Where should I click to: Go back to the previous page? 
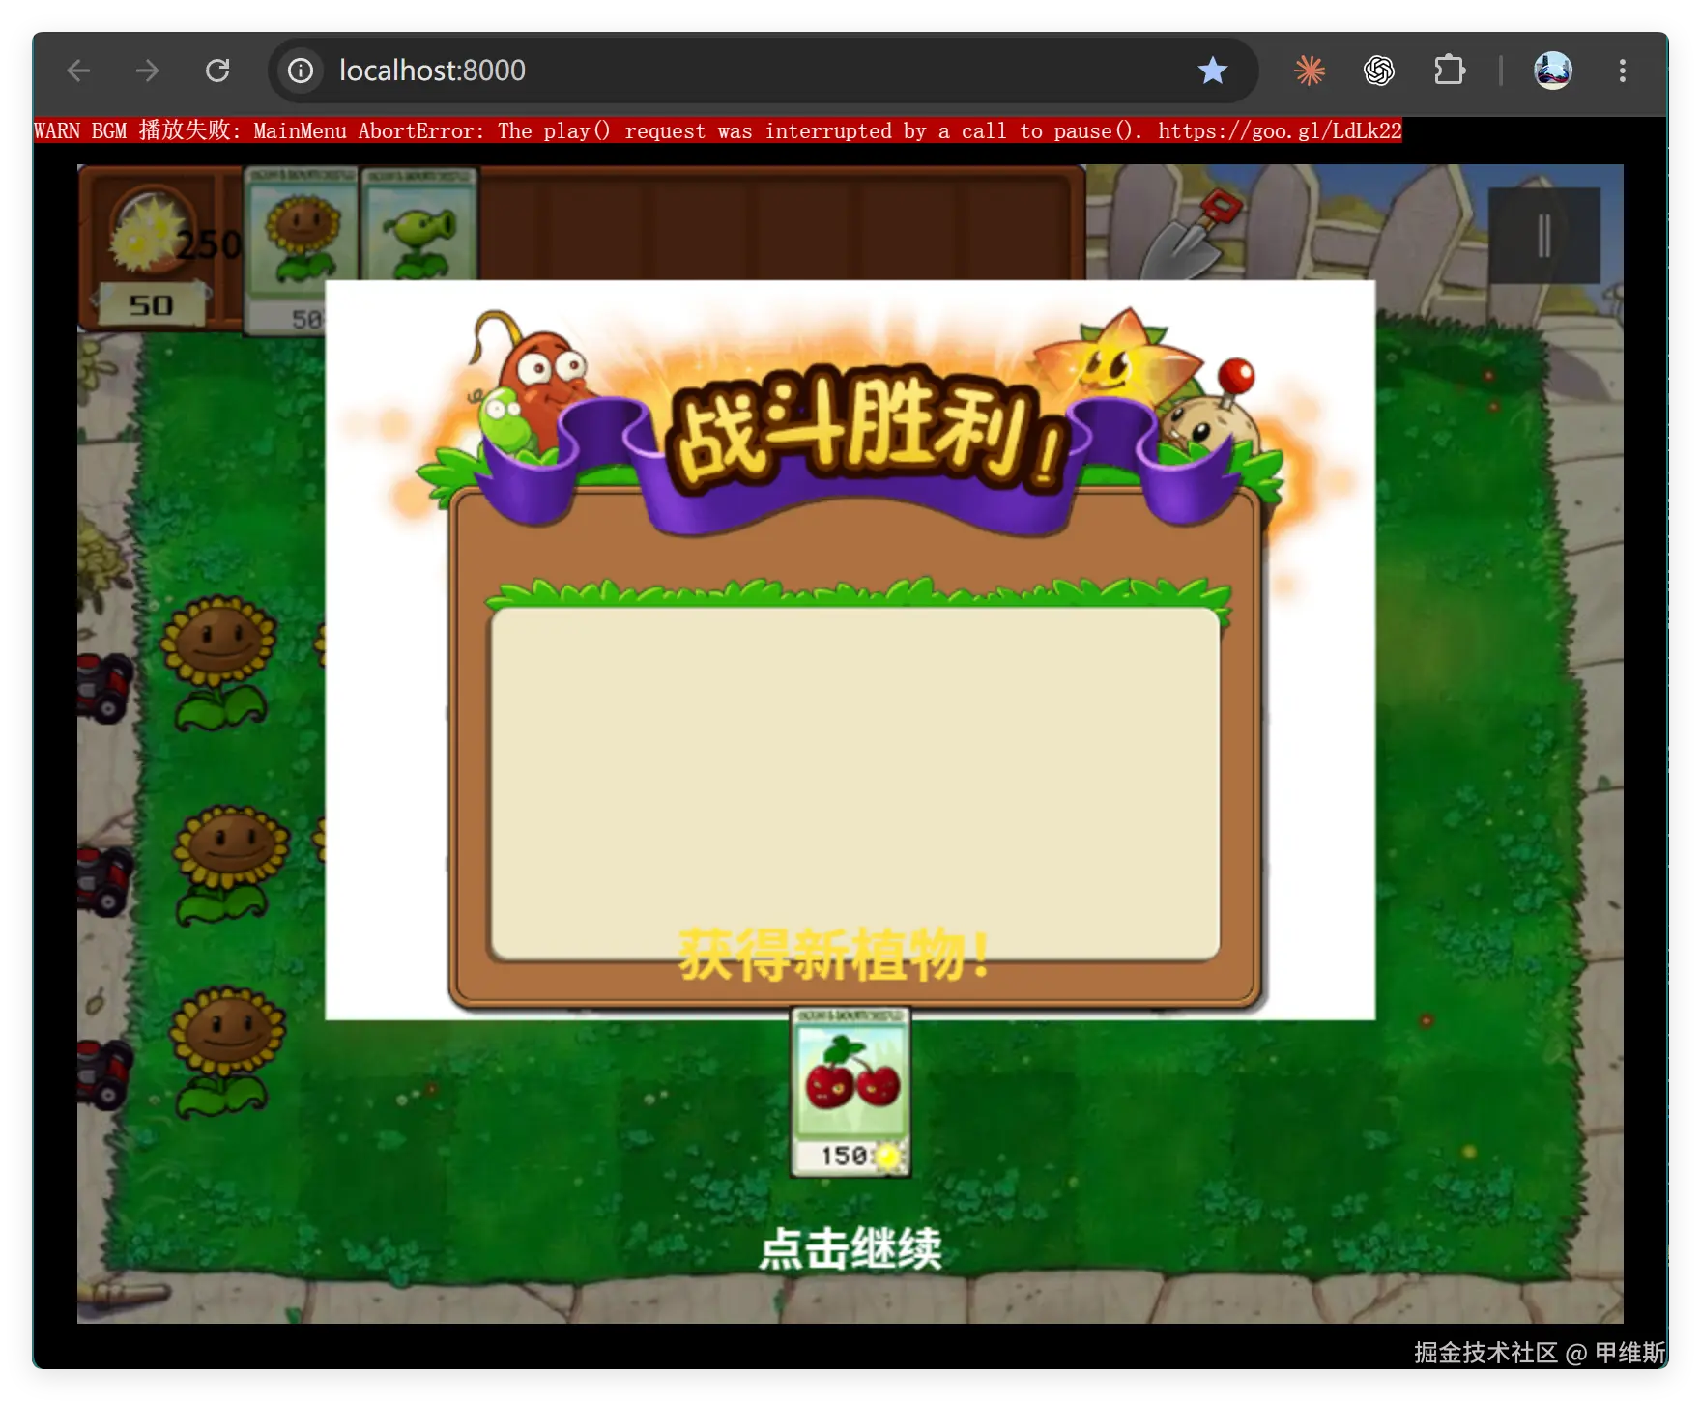coord(78,71)
